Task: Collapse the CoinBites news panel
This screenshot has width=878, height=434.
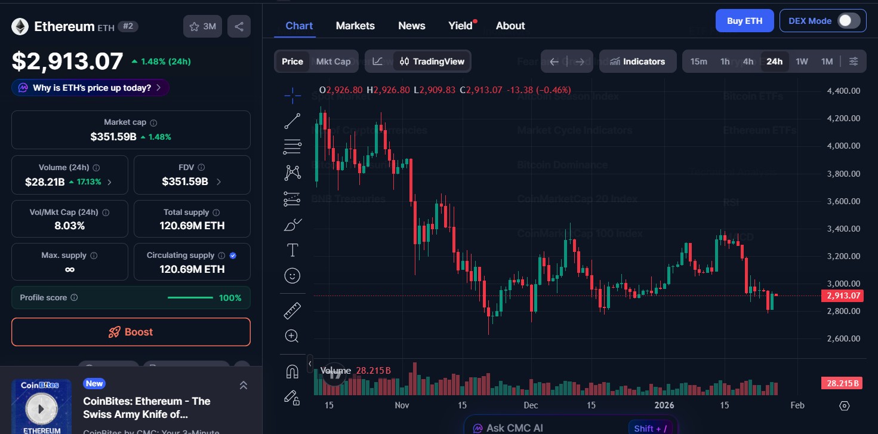Action: [244, 385]
